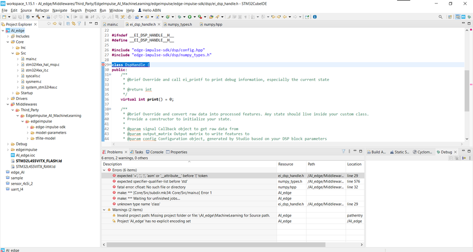Select the AI_edge.ioc file
The height and width of the screenshot is (252, 473).
coord(26,155)
